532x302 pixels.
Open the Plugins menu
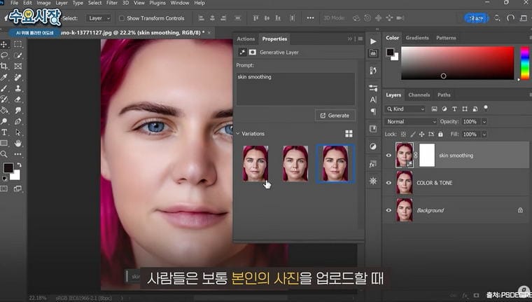(x=157, y=3)
